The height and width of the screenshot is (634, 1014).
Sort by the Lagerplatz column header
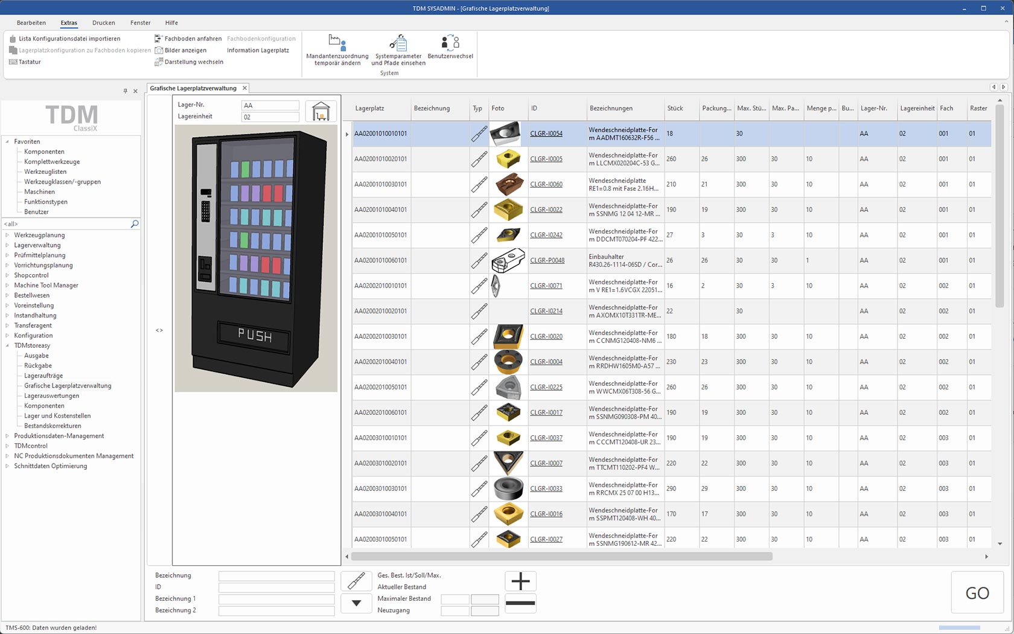pyautogui.click(x=381, y=109)
